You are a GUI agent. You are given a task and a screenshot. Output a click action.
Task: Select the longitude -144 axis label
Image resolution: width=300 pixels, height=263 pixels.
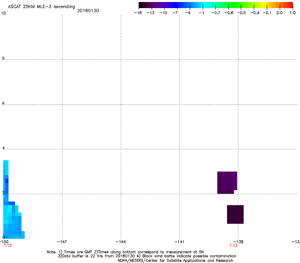point(121,242)
